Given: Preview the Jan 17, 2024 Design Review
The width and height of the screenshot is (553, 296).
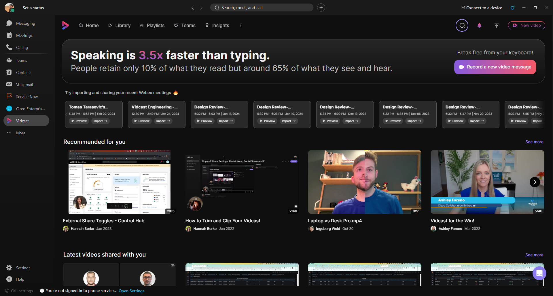Looking at the screenshot, I should (x=204, y=121).
